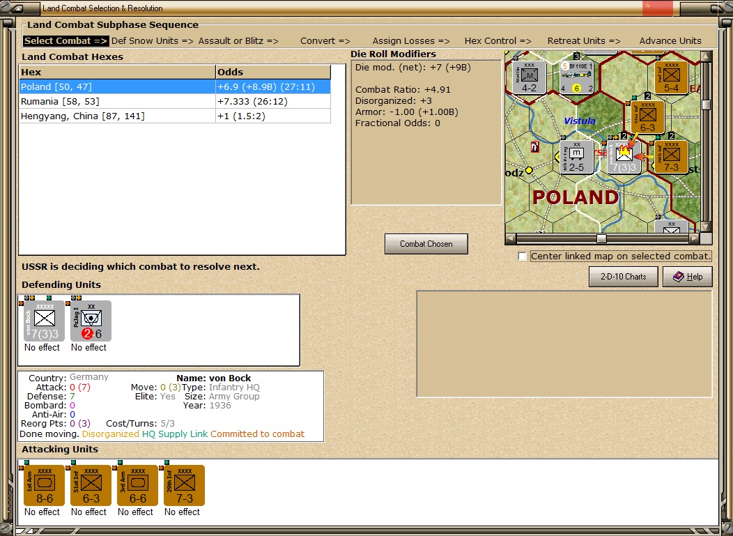
Task: Click Stettin 4-2 militia counter on map
Action: [x=529, y=77]
